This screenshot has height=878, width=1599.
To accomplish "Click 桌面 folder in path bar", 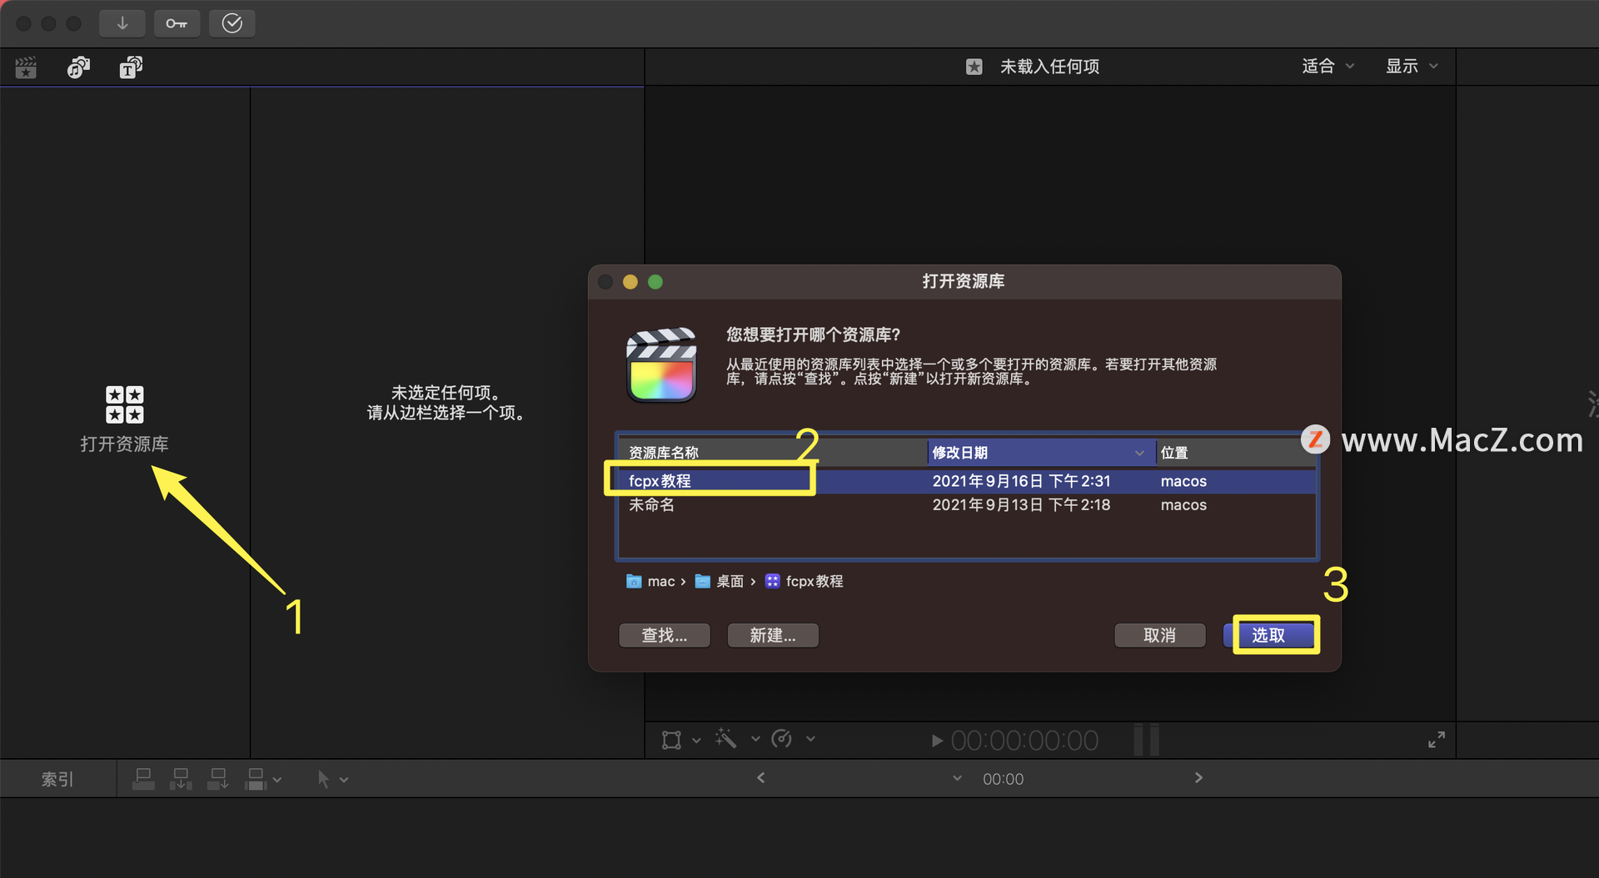I will 720,582.
